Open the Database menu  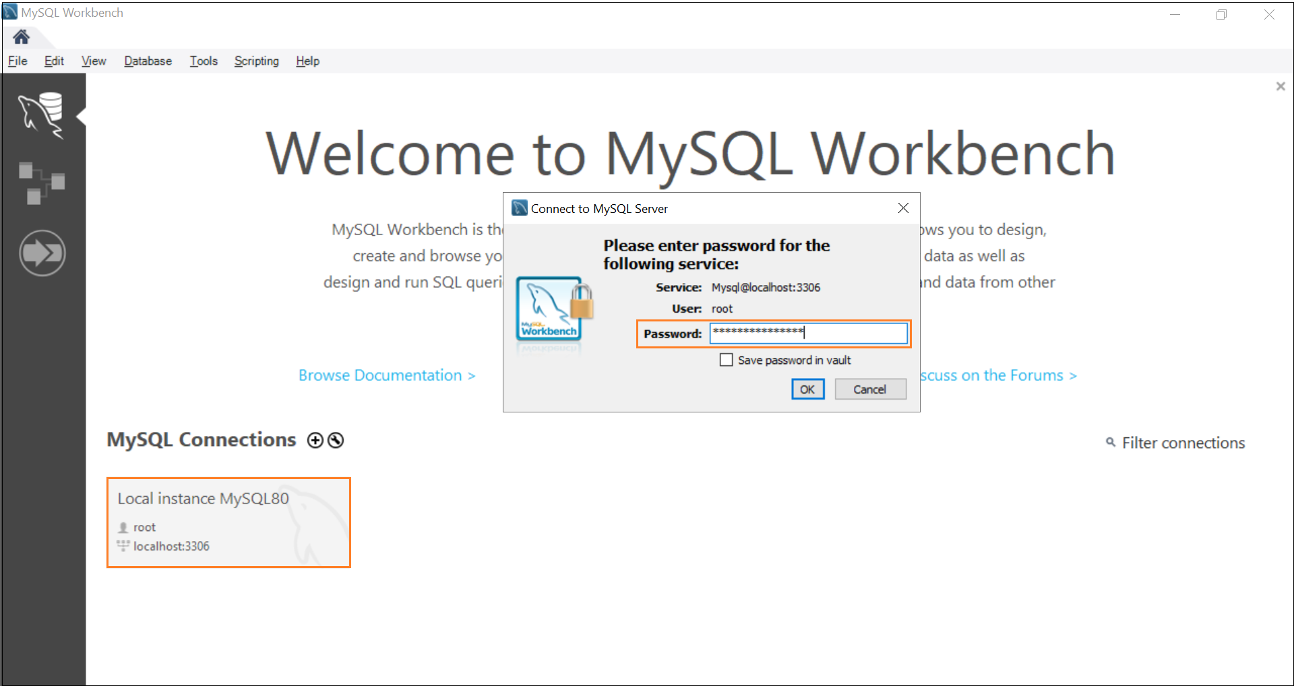tap(148, 61)
